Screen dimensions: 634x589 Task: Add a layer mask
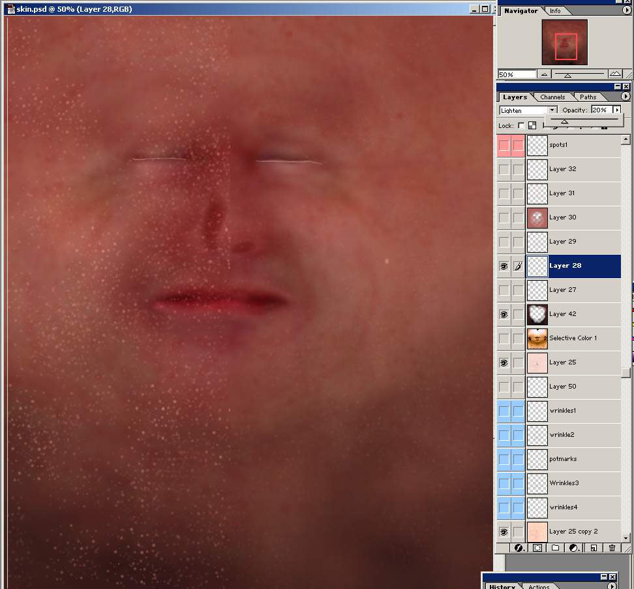pyautogui.click(x=537, y=549)
